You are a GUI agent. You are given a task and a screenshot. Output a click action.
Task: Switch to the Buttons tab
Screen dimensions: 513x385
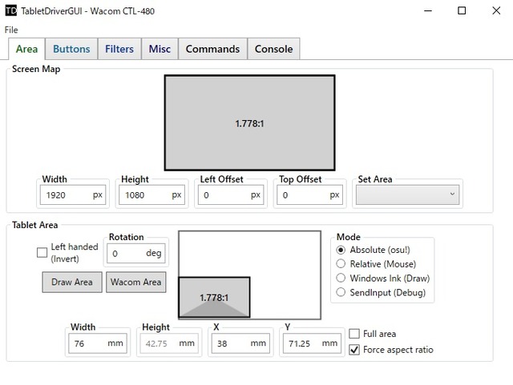(x=71, y=49)
